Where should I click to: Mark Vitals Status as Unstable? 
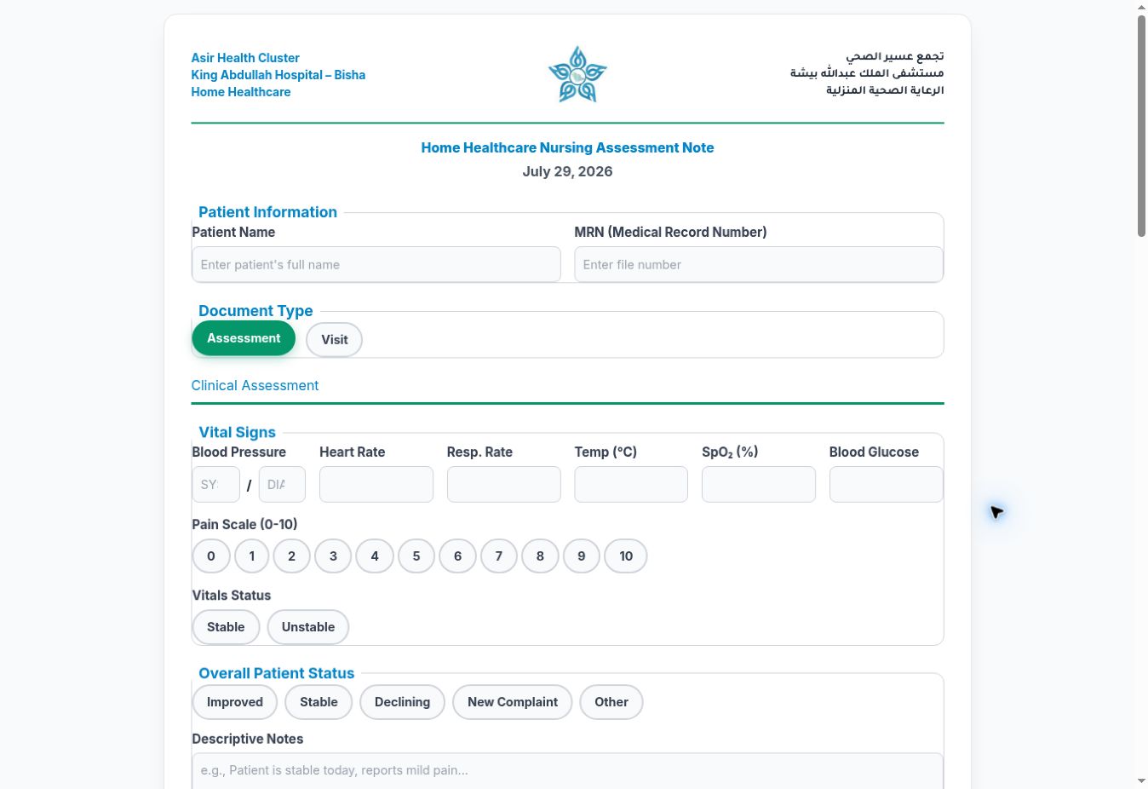pyautogui.click(x=308, y=627)
